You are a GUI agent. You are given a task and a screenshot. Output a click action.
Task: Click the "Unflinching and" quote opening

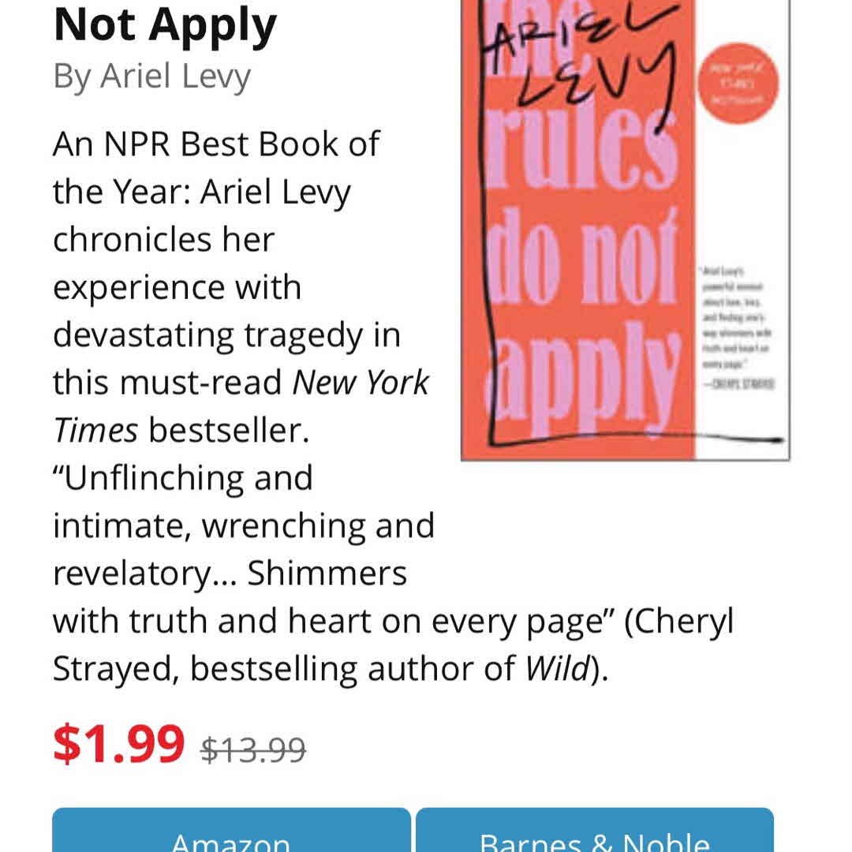[183, 478]
